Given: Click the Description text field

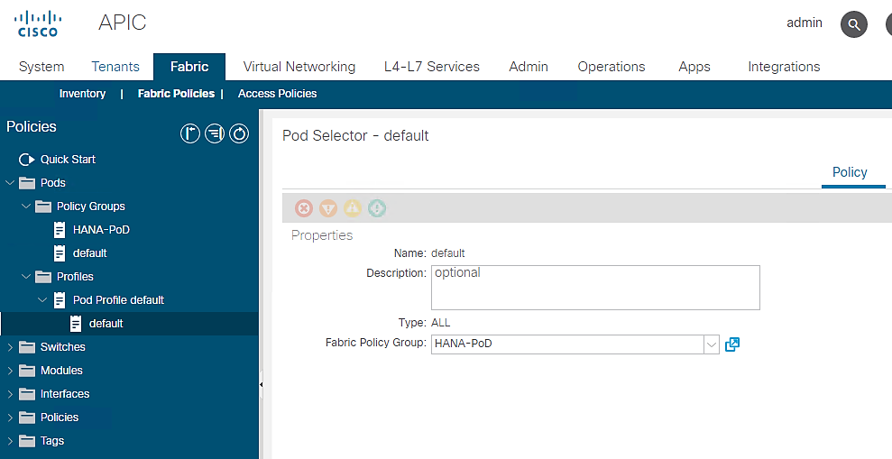Looking at the screenshot, I should [x=595, y=287].
